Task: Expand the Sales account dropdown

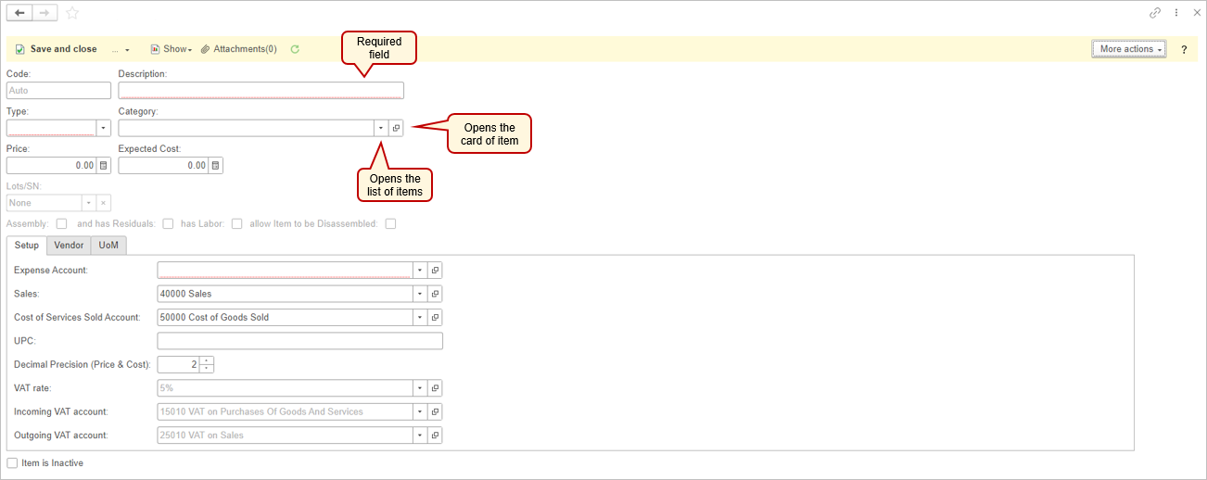Action: pyautogui.click(x=419, y=294)
